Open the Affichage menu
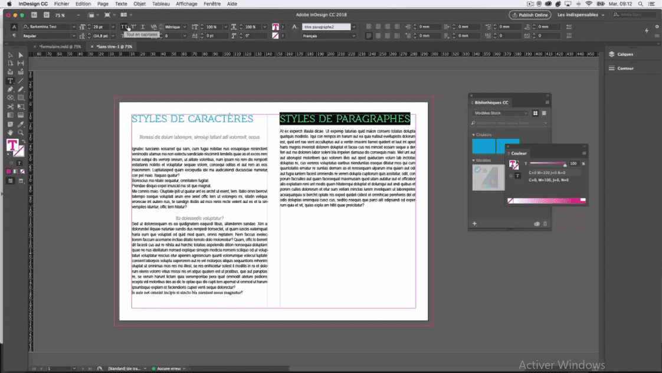Image resolution: width=662 pixels, height=373 pixels. 186,4
